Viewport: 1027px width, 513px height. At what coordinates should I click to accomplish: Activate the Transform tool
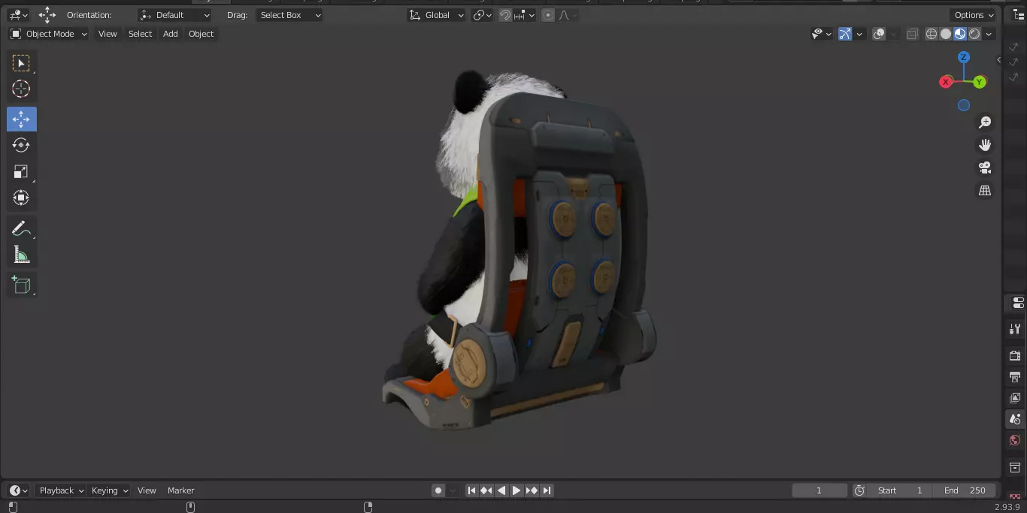(x=21, y=198)
